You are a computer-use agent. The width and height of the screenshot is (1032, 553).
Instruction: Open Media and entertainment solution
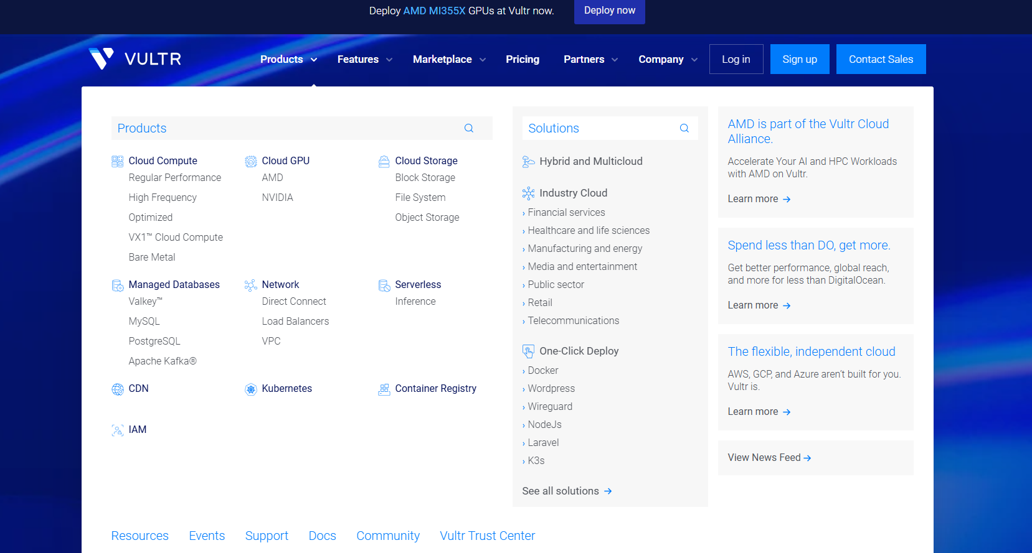[583, 266]
